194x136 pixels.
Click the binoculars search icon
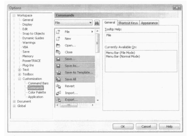point(97,23)
